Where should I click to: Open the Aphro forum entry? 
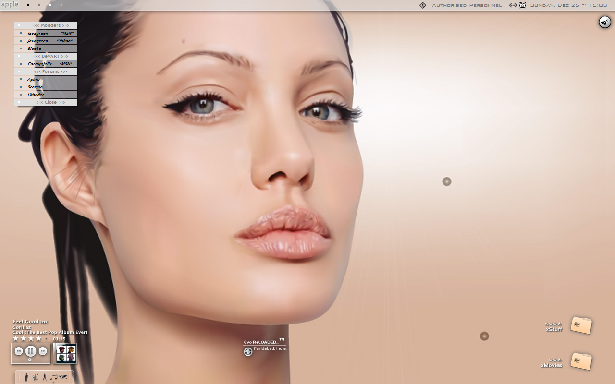pos(46,79)
